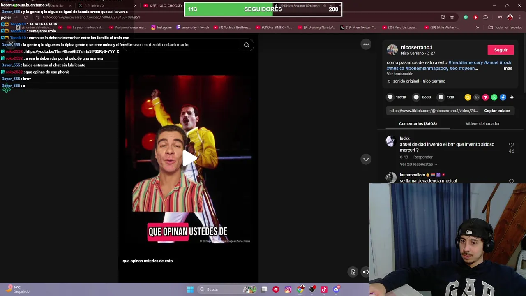Share the video to WhatsApp
The image size is (526, 296).
point(494,97)
